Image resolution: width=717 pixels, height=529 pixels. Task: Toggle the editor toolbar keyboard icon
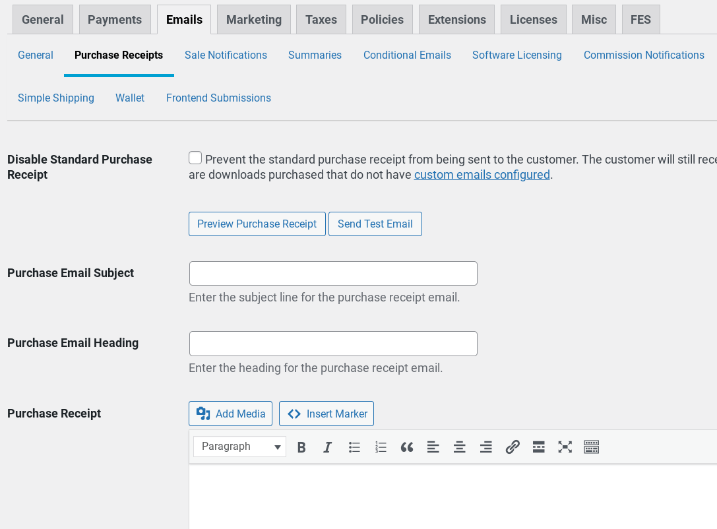(591, 447)
